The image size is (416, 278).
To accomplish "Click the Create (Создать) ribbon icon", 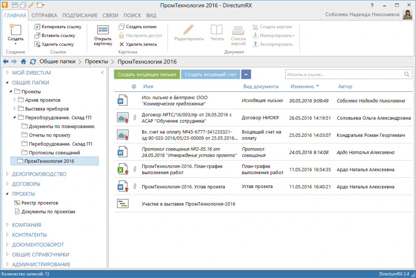I will (15, 30).
